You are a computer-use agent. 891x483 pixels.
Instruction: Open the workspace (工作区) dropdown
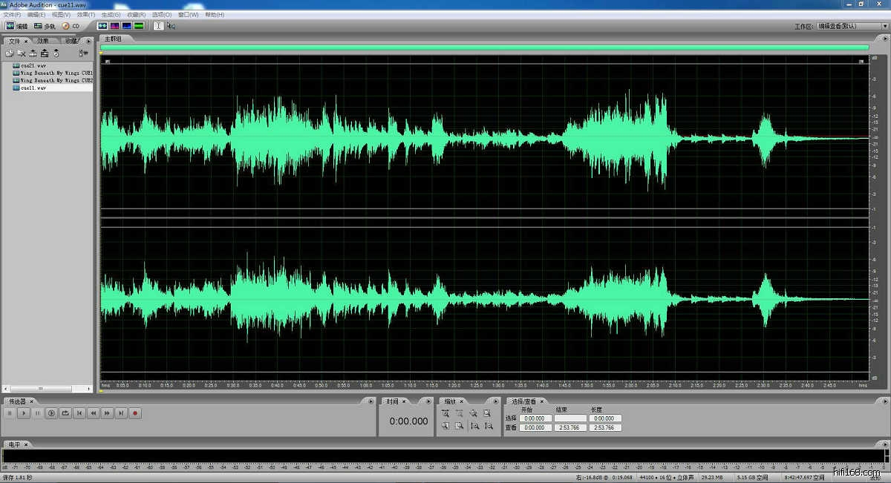(851, 26)
